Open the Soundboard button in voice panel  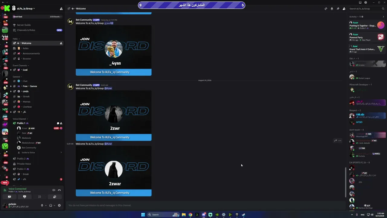[x=55, y=197]
